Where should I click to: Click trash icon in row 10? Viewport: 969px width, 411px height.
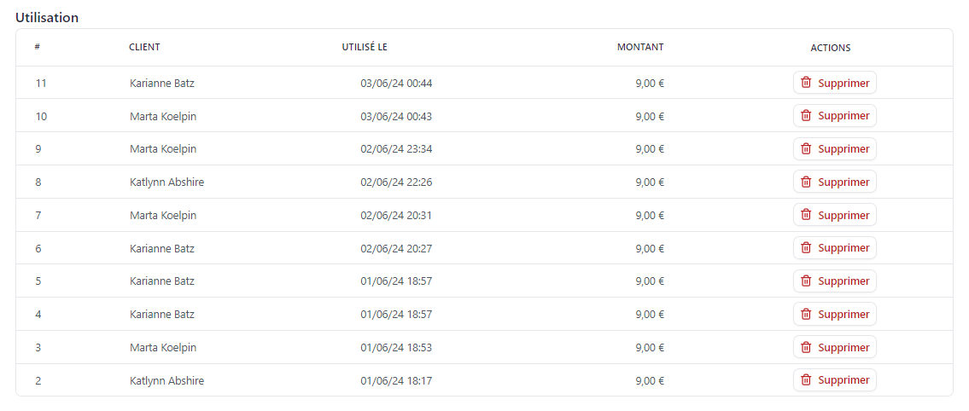point(806,116)
